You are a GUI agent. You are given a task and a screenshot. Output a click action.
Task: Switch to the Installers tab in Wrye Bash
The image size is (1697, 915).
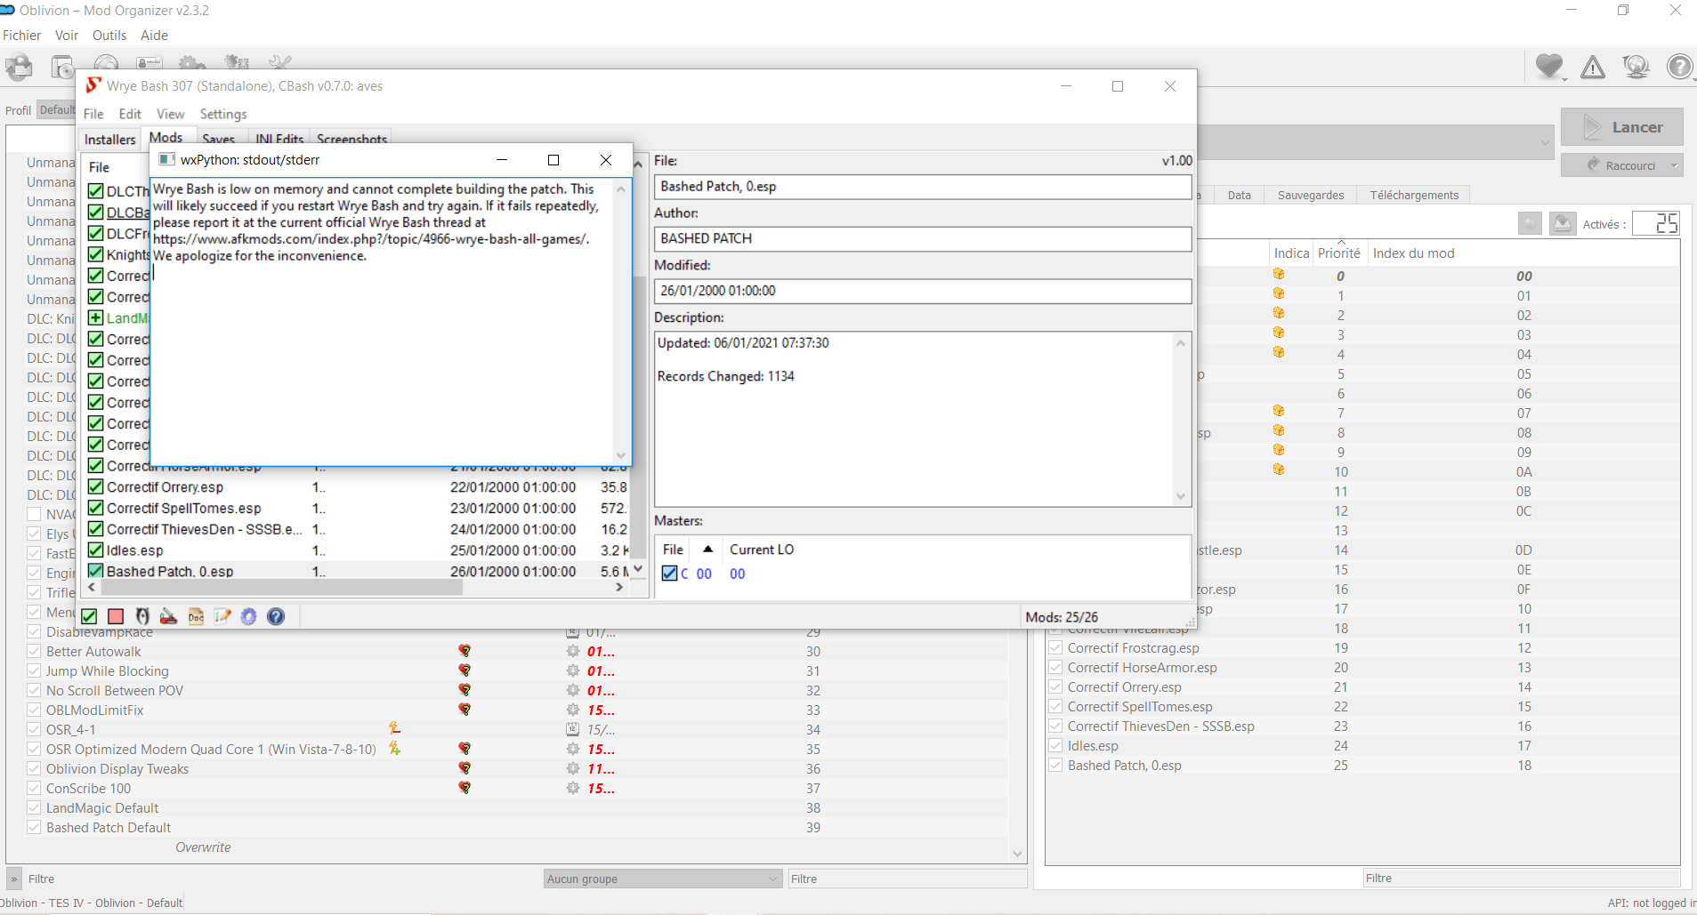(110, 139)
